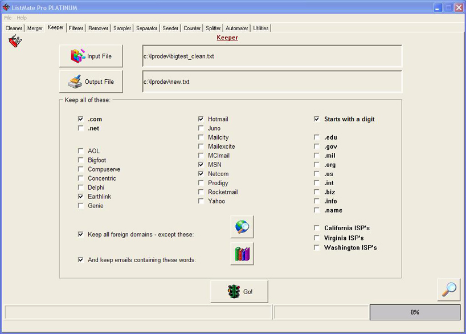Check the California ISP's option

coord(317,229)
